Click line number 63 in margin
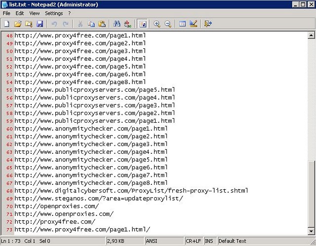Image resolution: width=316 pixels, height=246 pixels. tap(9, 152)
